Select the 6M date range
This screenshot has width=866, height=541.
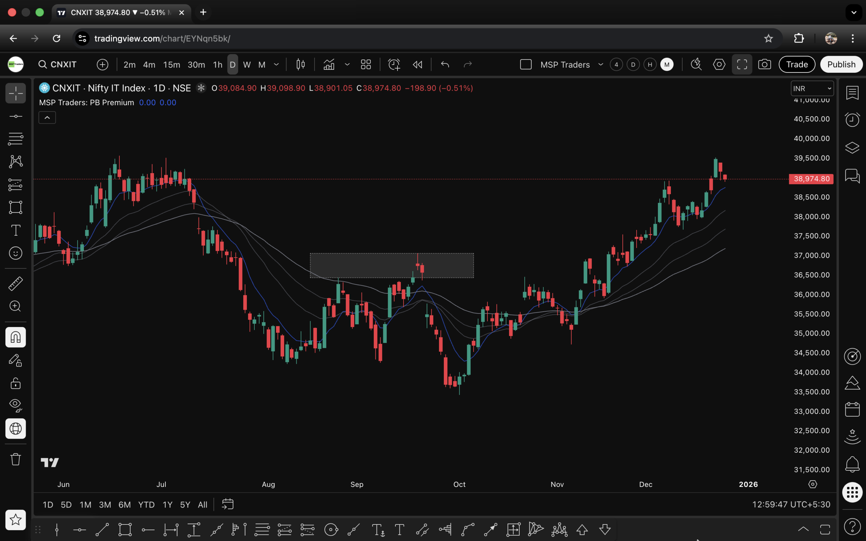[124, 504]
